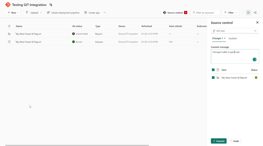Viewport: 263px width, 146px height.
Task: Click the Dataset type cell
Action: point(99,42)
